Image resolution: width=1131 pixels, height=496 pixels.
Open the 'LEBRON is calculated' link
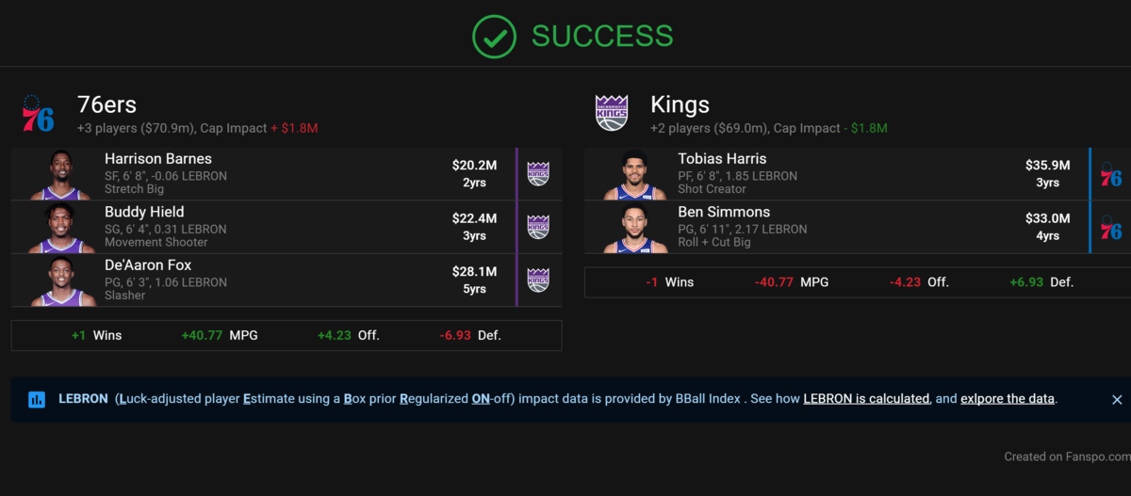pos(866,399)
